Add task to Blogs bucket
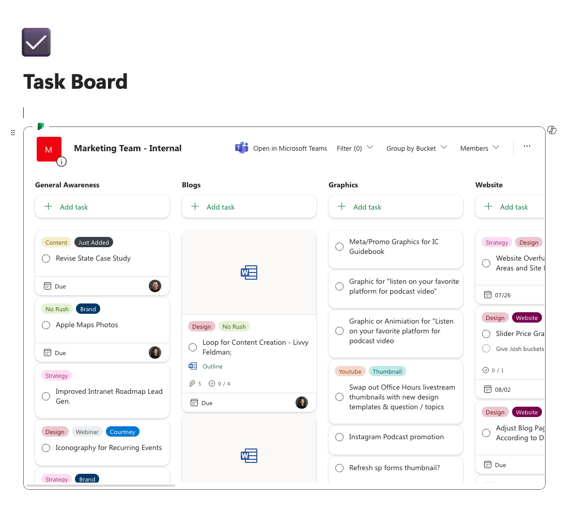 coord(249,206)
